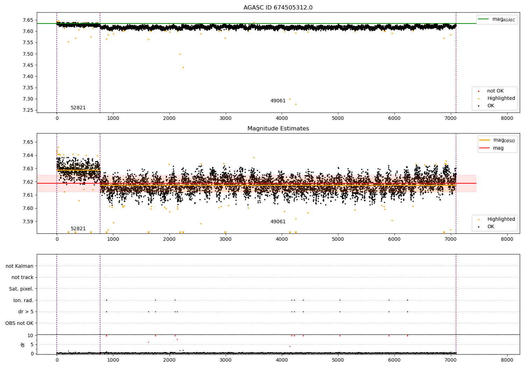This screenshot has height=368, width=525.
Task: Click the "7.55" tick on the top plot
Action: pyautogui.click(x=27, y=43)
